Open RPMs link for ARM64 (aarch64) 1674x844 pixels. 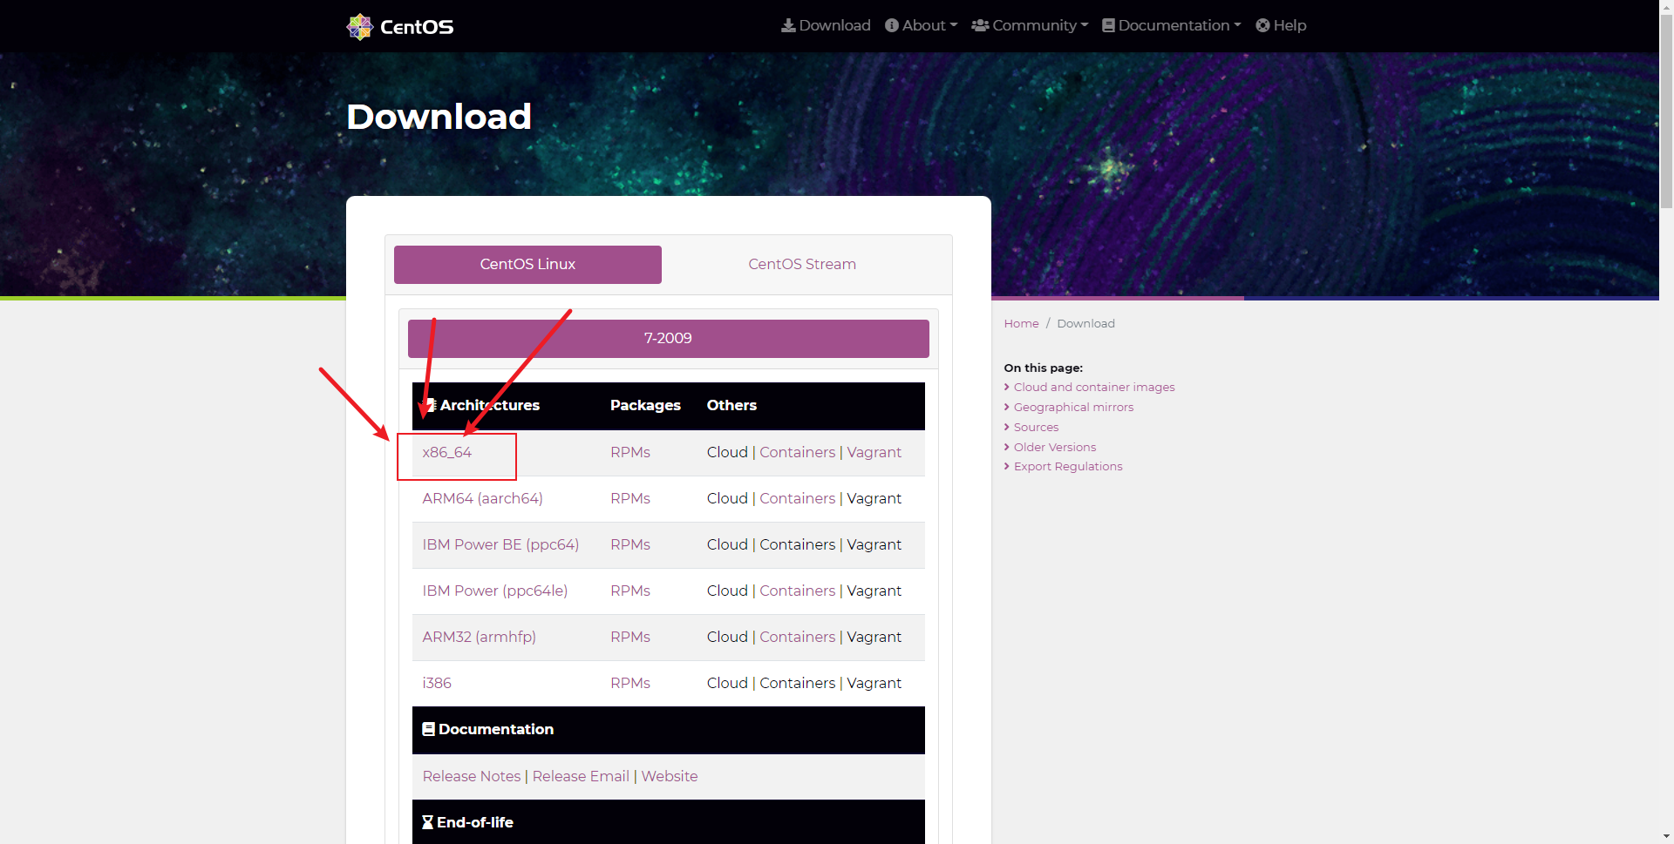click(630, 498)
